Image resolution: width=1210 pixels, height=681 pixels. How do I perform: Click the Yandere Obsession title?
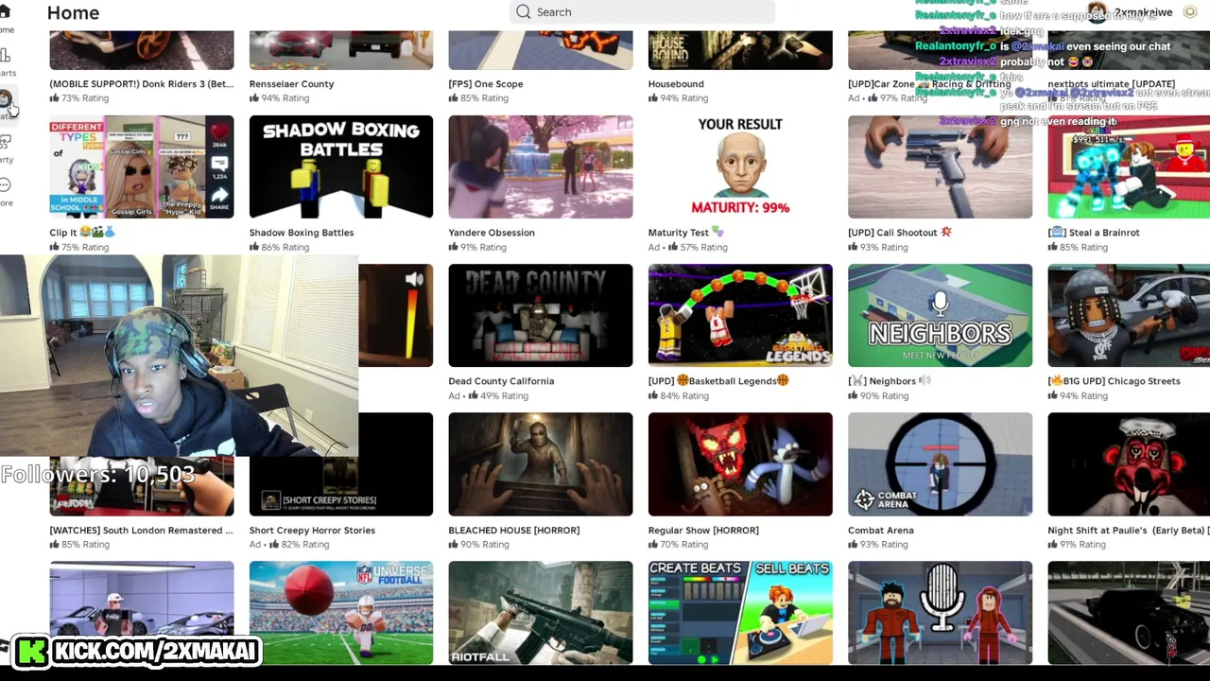pos(492,233)
